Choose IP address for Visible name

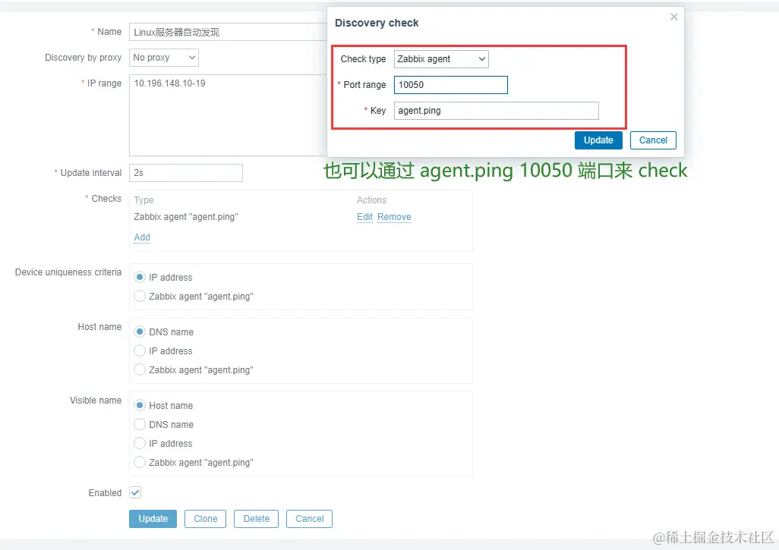(x=140, y=443)
